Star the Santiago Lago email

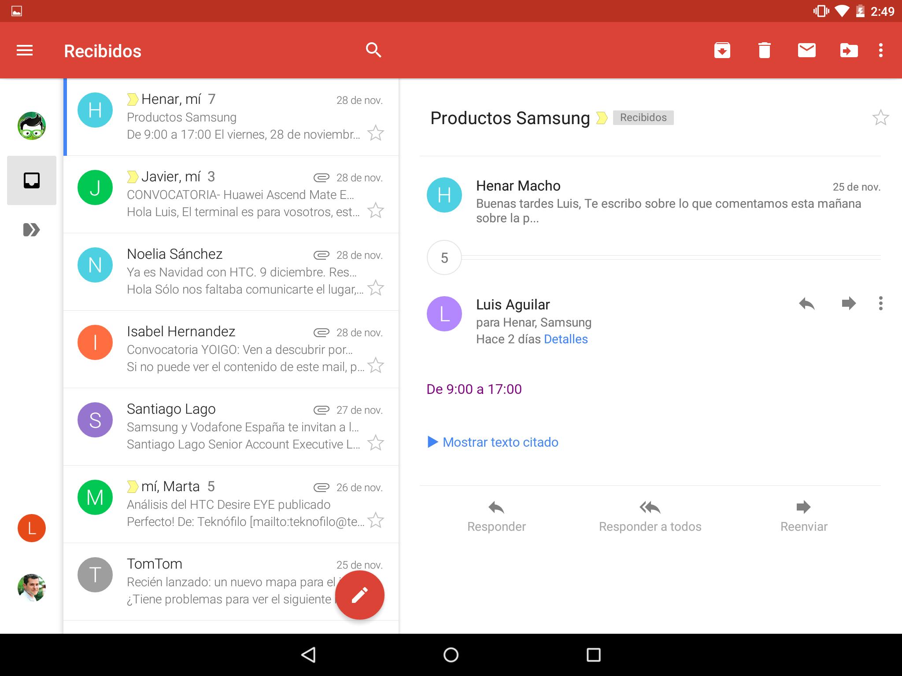click(x=375, y=443)
